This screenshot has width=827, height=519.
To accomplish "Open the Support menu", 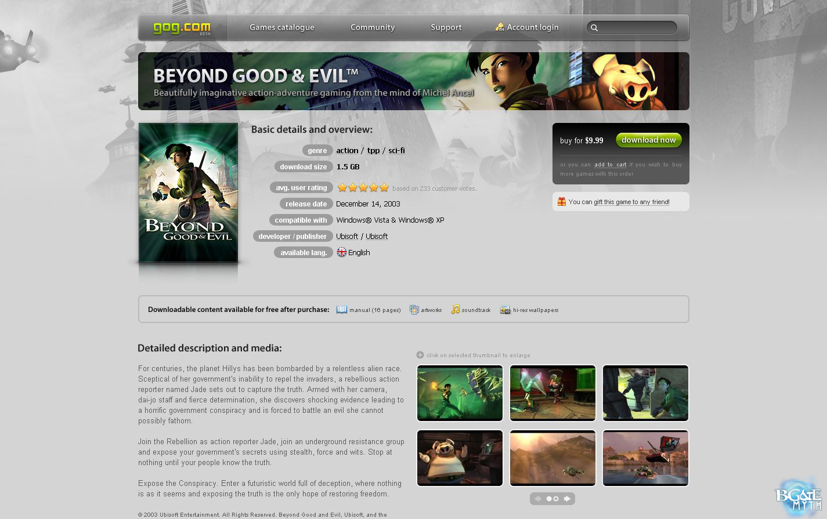I will point(446,27).
